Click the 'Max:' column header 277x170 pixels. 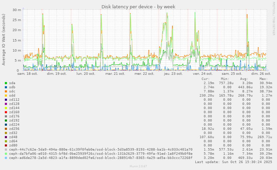pos(263,79)
